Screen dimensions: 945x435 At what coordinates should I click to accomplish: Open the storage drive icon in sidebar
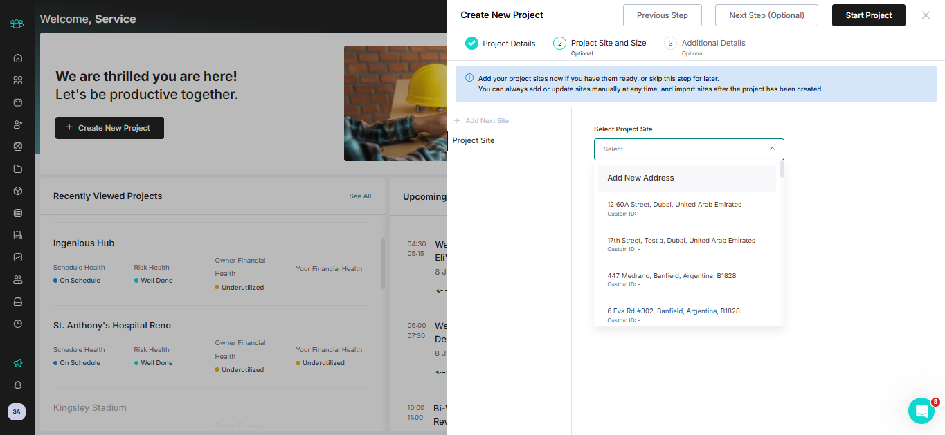click(18, 302)
